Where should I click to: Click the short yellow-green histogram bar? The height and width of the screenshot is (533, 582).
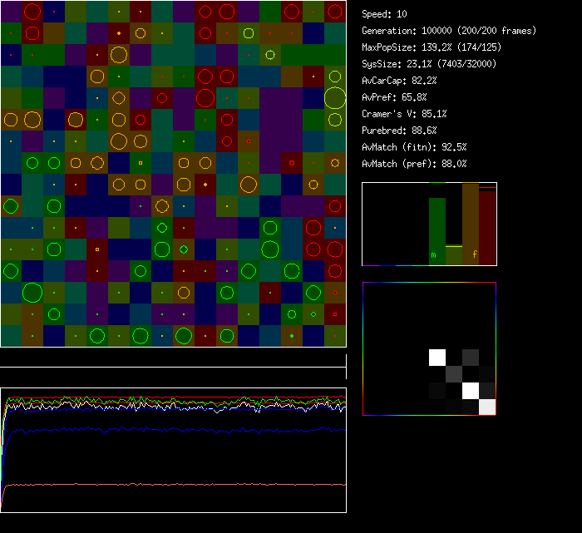coord(453,254)
